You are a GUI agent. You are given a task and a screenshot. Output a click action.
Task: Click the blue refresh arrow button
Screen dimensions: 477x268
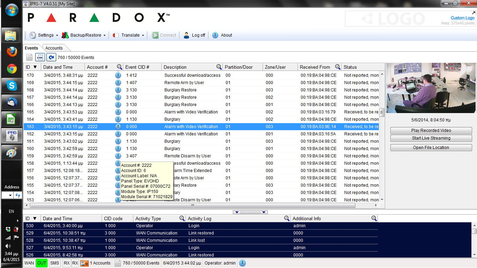[51, 57]
